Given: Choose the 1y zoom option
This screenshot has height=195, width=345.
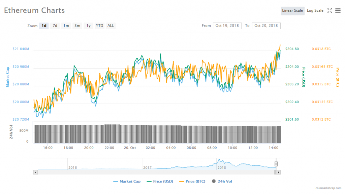Looking at the screenshot, I should [x=88, y=26].
